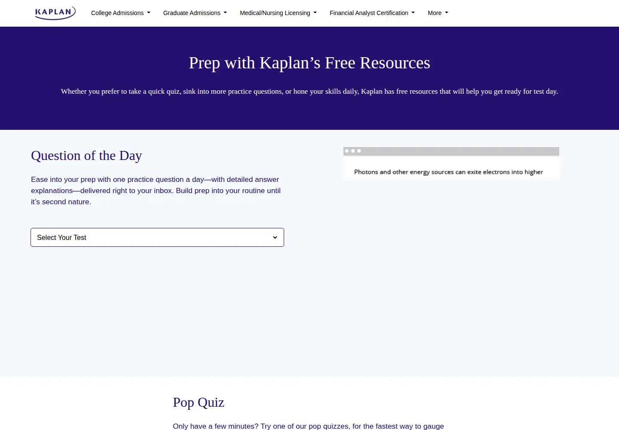Open the Financial Analyst Certification menu

point(372,13)
